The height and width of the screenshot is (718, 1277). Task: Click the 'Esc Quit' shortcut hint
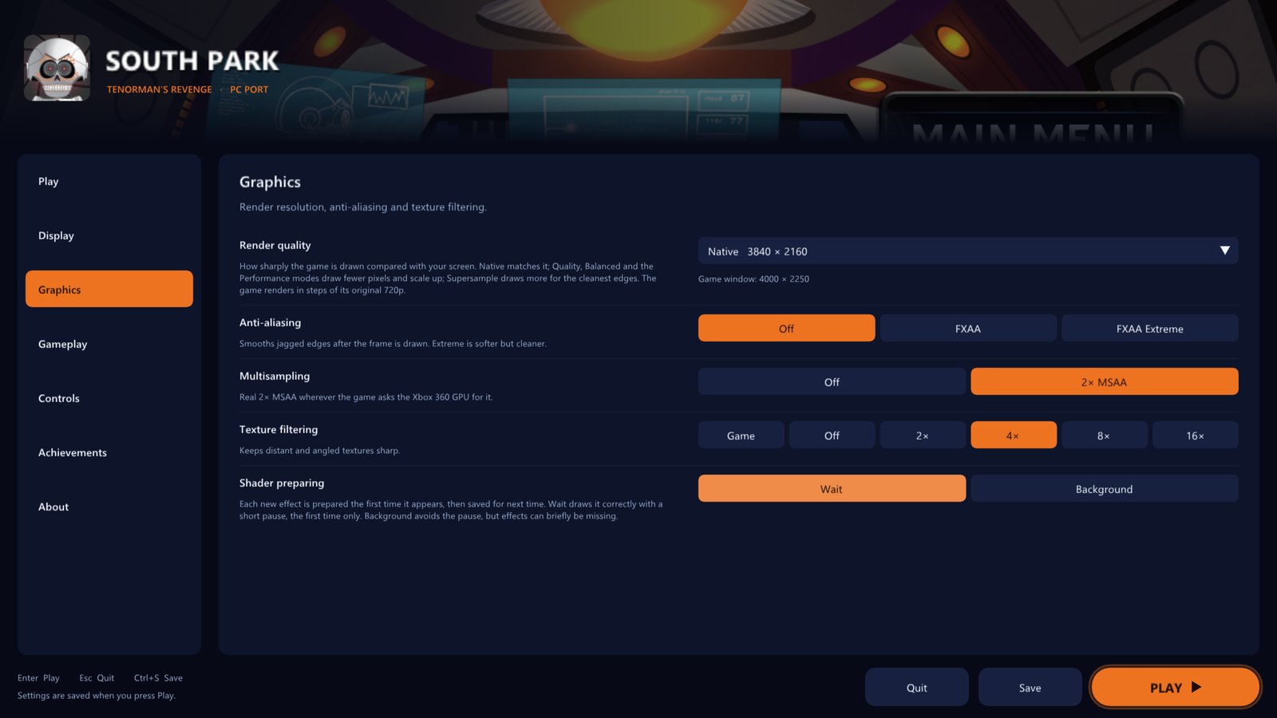(97, 677)
